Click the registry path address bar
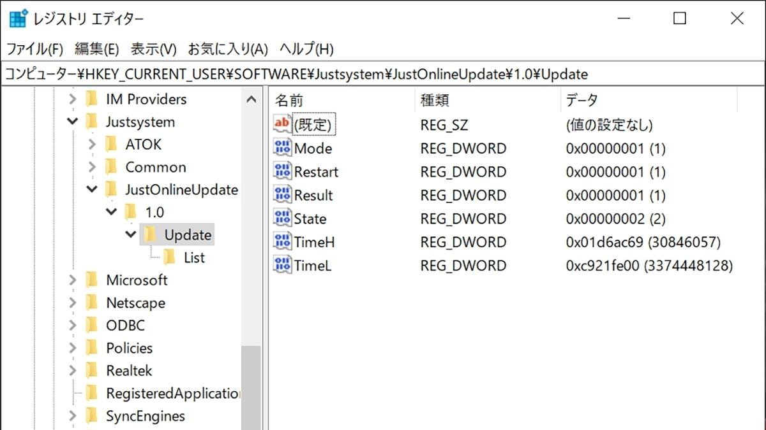The image size is (766, 430). [x=383, y=74]
